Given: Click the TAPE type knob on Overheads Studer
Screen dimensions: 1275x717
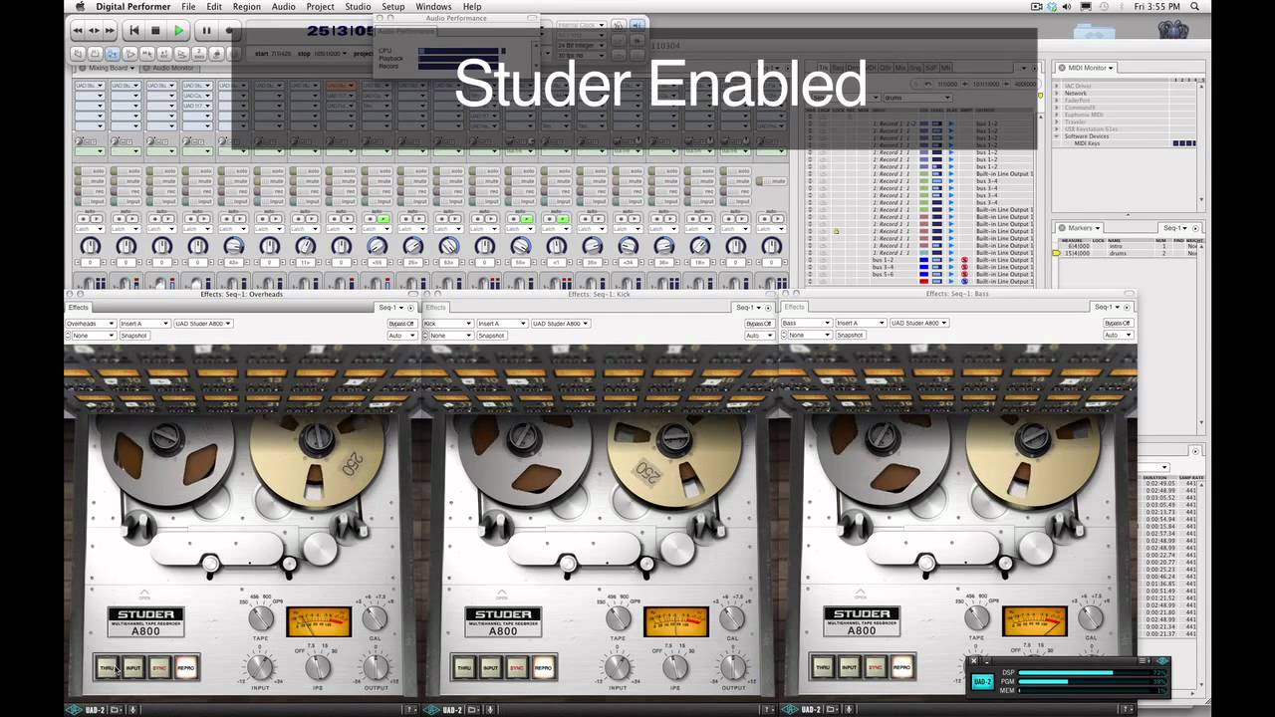Looking at the screenshot, I should click(261, 618).
